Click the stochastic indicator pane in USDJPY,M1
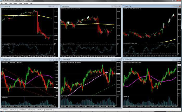Screen dimensions: 182x112 tap(150, 49)
